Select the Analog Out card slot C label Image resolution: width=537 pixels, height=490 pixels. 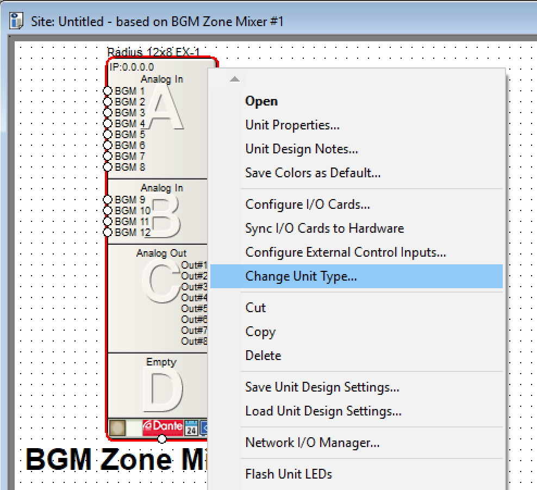click(161, 253)
